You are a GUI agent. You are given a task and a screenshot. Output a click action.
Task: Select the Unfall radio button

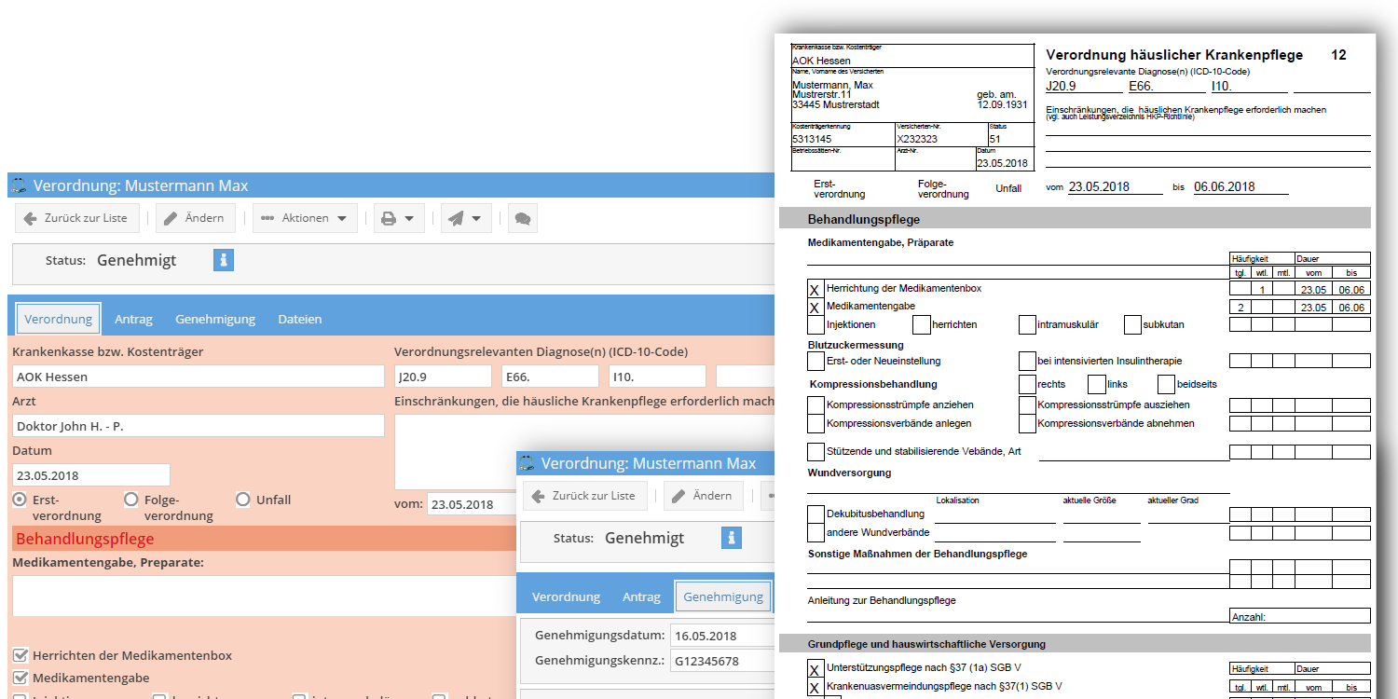point(243,499)
